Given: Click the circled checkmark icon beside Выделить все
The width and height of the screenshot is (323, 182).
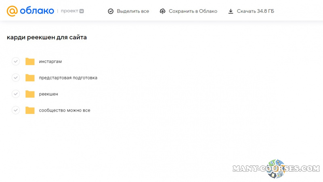Looking at the screenshot, I should coord(111,11).
